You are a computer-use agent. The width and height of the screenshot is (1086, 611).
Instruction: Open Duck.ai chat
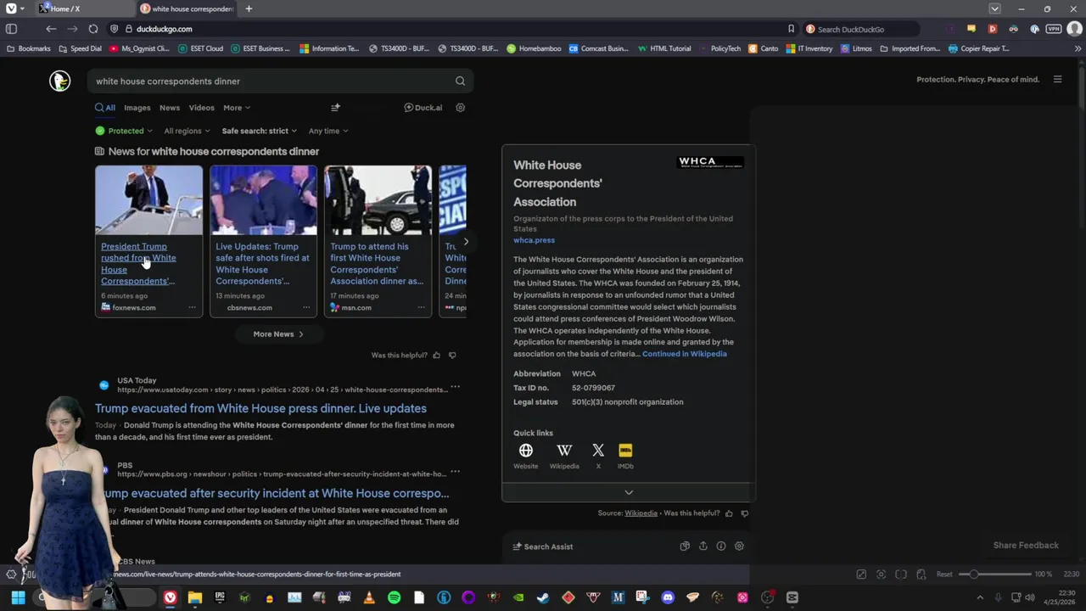[x=423, y=108]
